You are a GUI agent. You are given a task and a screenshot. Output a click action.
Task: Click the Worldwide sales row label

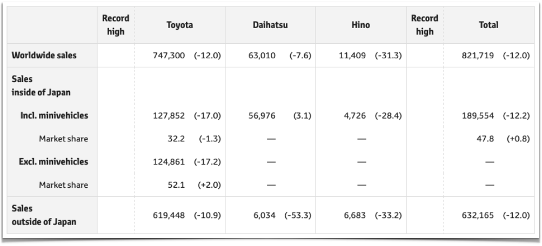pos(44,55)
